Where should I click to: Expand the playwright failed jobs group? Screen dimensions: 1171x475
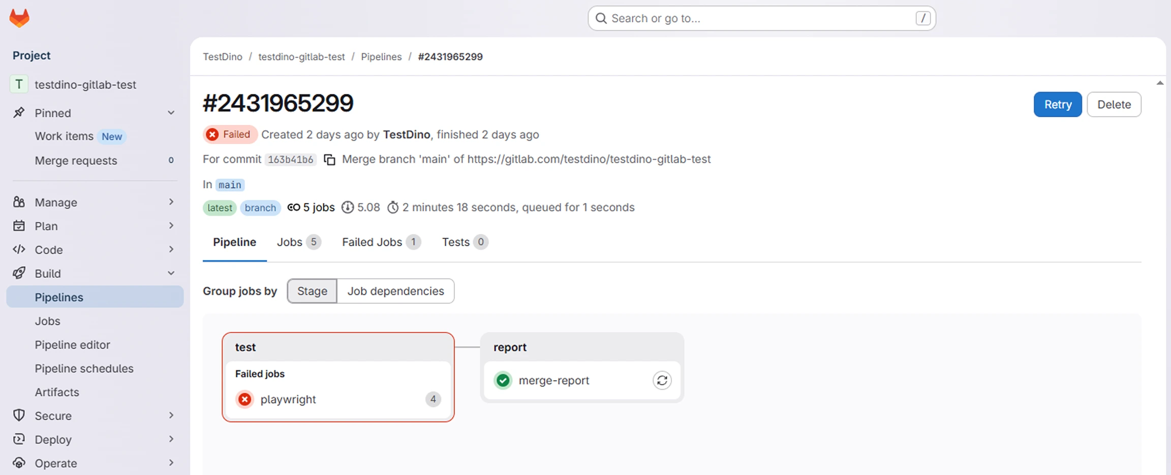tap(338, 399)
